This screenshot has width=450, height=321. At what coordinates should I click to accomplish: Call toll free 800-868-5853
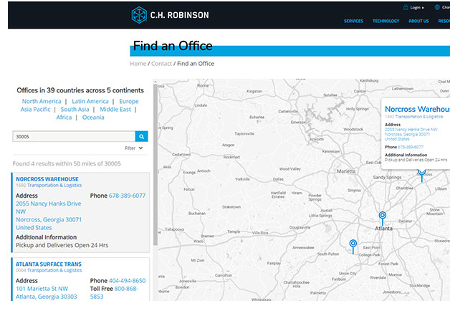[114, 292]
